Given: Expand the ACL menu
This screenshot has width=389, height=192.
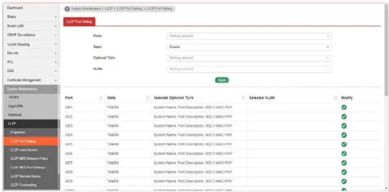Looking at the screenshot, I should [x=31, y=62].
